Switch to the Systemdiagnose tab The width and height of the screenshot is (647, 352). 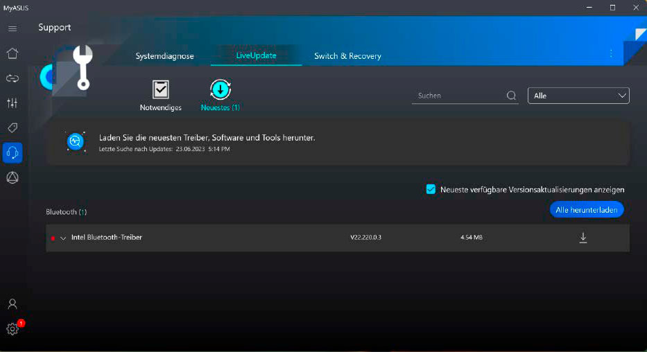(164, 56)
